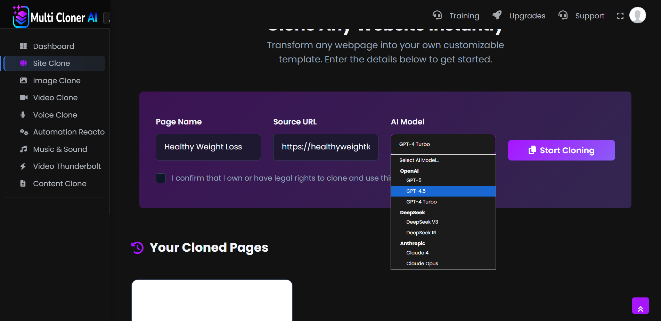
Task: Close the AI Model dropdown box
Action: pos(443,144)
